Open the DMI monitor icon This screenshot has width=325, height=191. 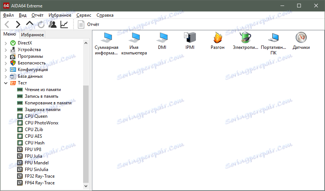click(x=162, y=38)
